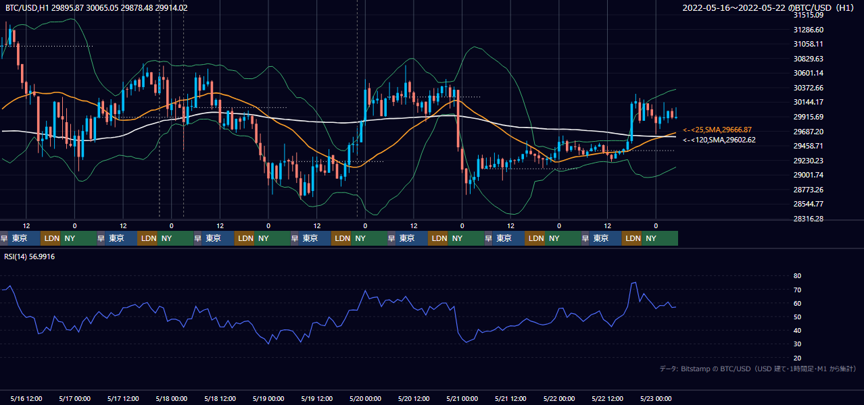The width and height of the screenshot is (864, 405).
Task: Click the 28316.28 price axis label
Action: tap(808, 219)
